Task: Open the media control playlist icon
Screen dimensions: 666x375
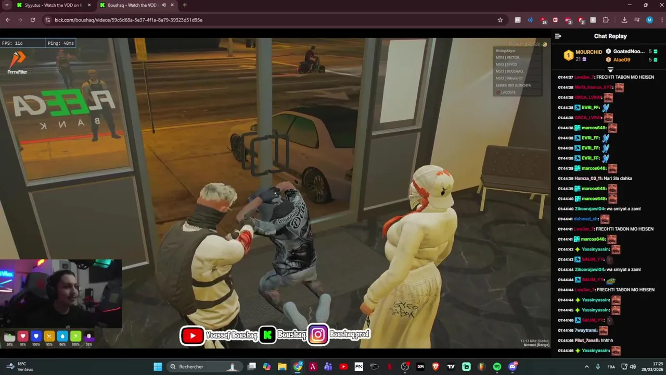Action: [x=637, y=20]
